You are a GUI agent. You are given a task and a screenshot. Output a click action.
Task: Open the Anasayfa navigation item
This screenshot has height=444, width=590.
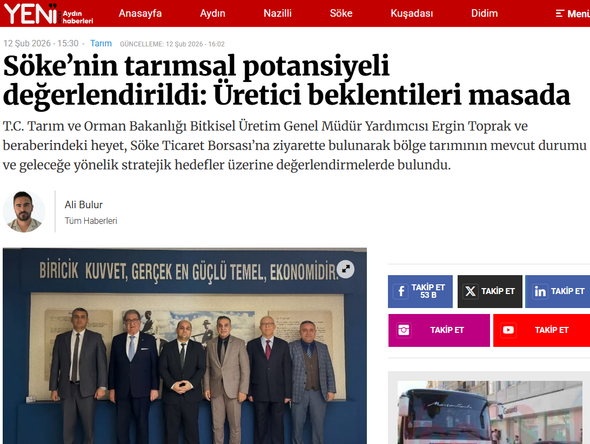tap(140, 13)
